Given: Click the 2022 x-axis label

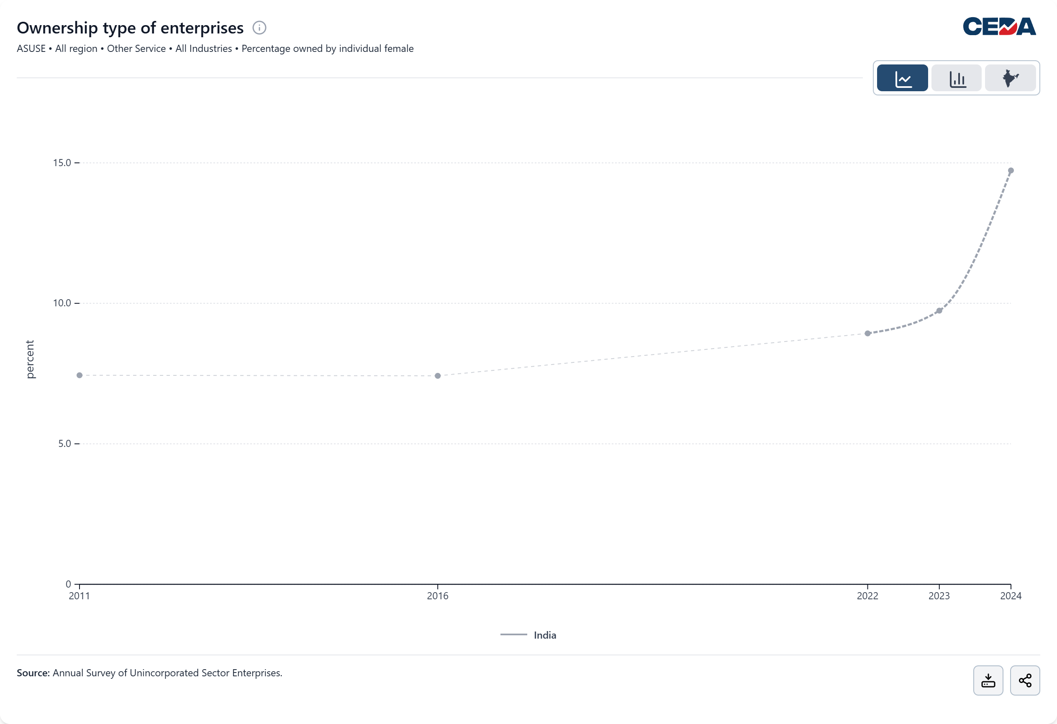Looking at the screenshot, I should click(x=867, y=596).
